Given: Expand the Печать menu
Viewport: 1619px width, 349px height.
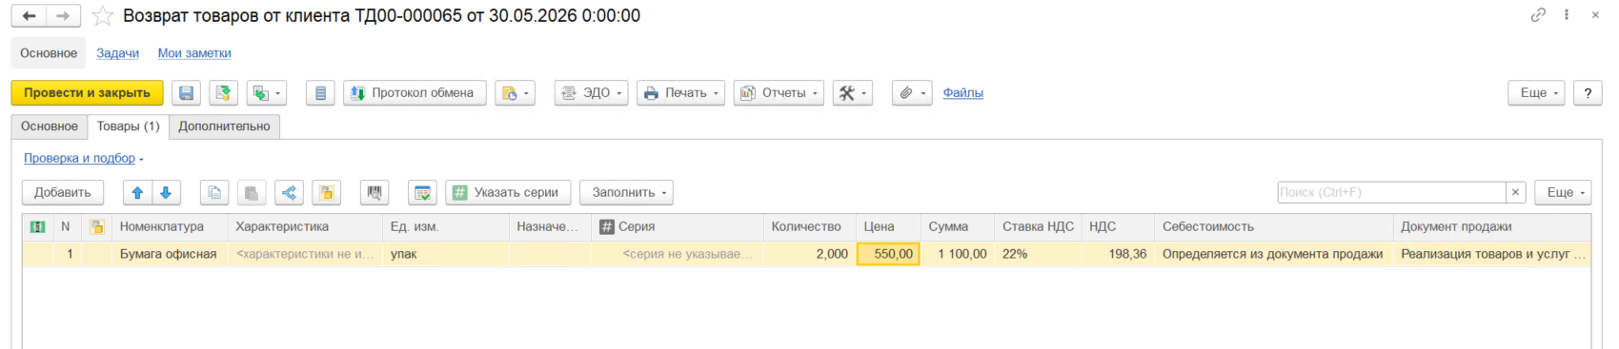Looking at the screenshot, I should [680, 93].
